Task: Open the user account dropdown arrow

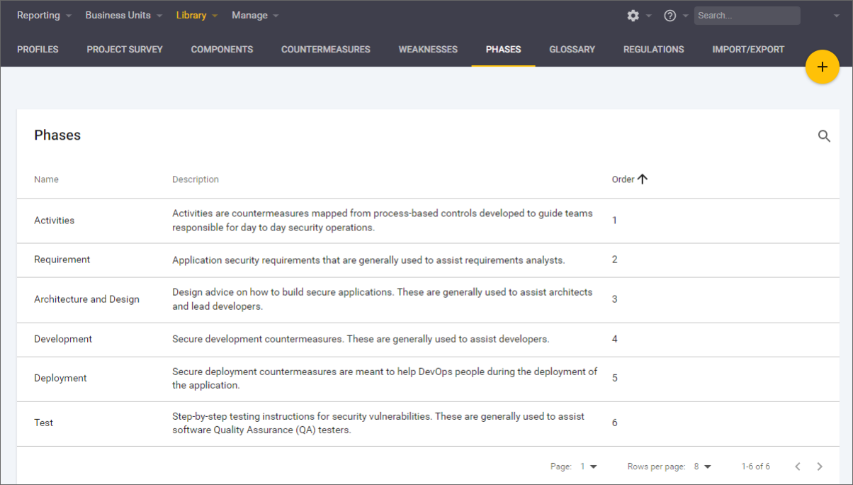Action: [836, 16]
